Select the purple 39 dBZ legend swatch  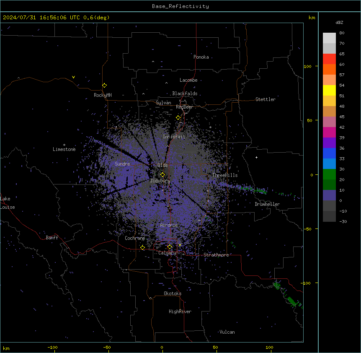point(329,143)
